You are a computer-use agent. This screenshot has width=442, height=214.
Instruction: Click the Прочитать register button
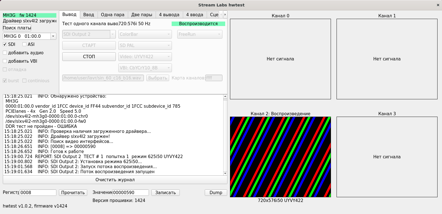pyautogui.click(x=73, y=192)
